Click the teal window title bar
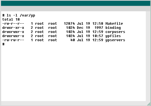This screenshot has height=106, width=151. pos(75,3)
